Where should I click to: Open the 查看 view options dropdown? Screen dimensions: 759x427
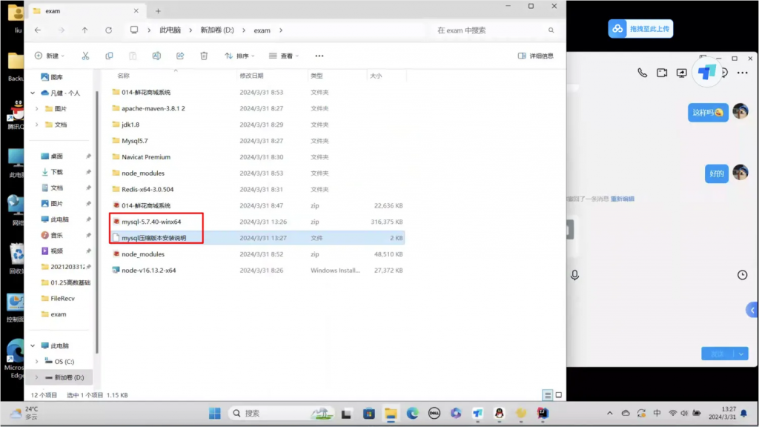285,56
